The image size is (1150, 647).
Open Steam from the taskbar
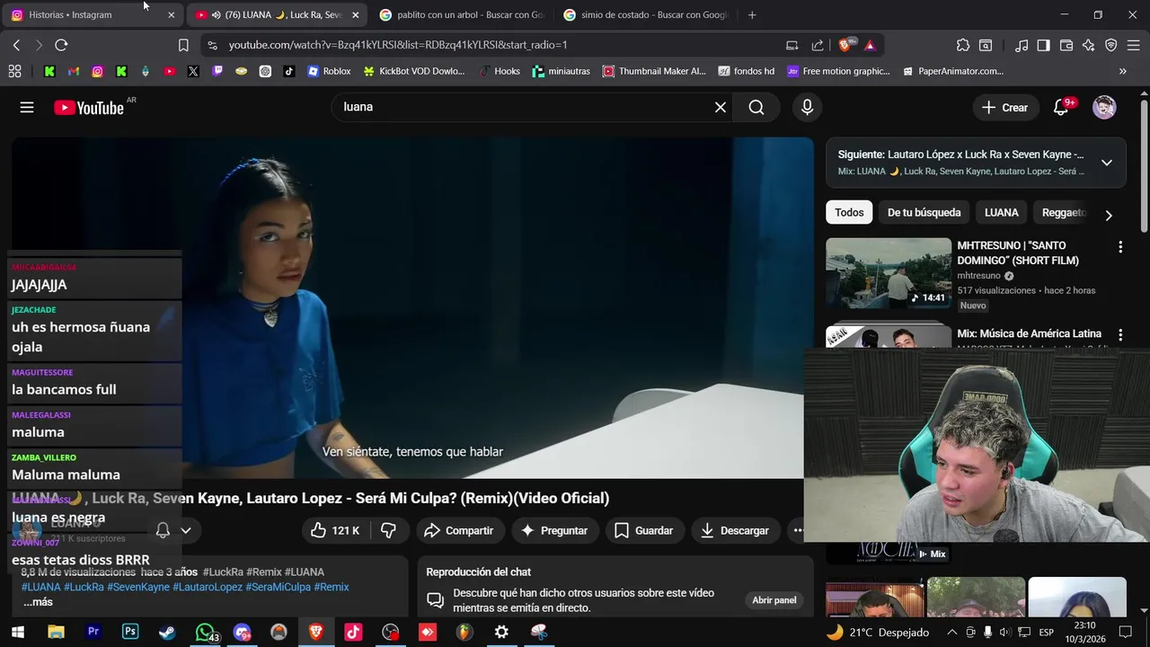pos(167,632)
